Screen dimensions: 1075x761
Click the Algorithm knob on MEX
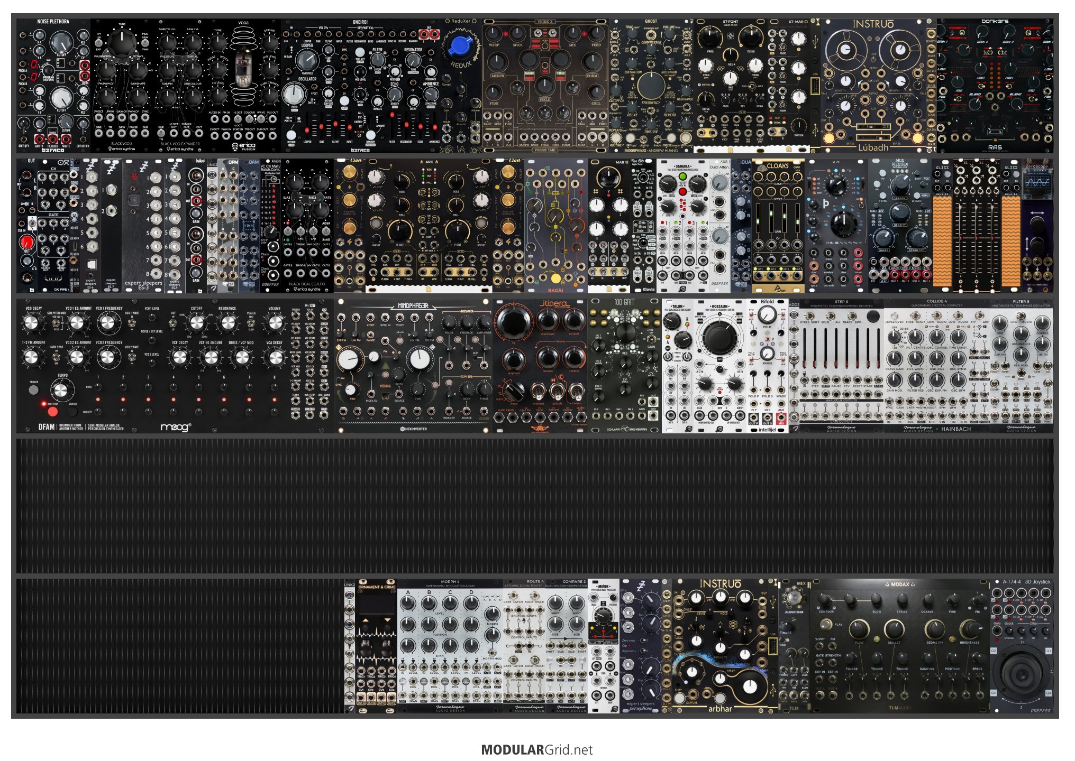click(794, 597)
